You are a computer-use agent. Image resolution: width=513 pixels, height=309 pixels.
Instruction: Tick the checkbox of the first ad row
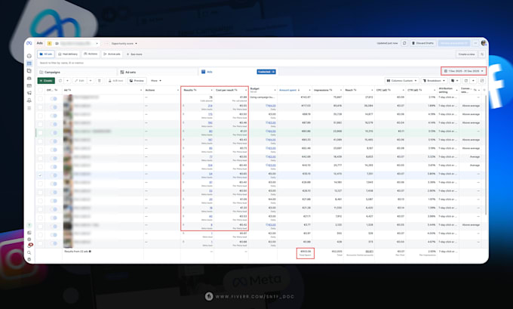coord(40,98)
